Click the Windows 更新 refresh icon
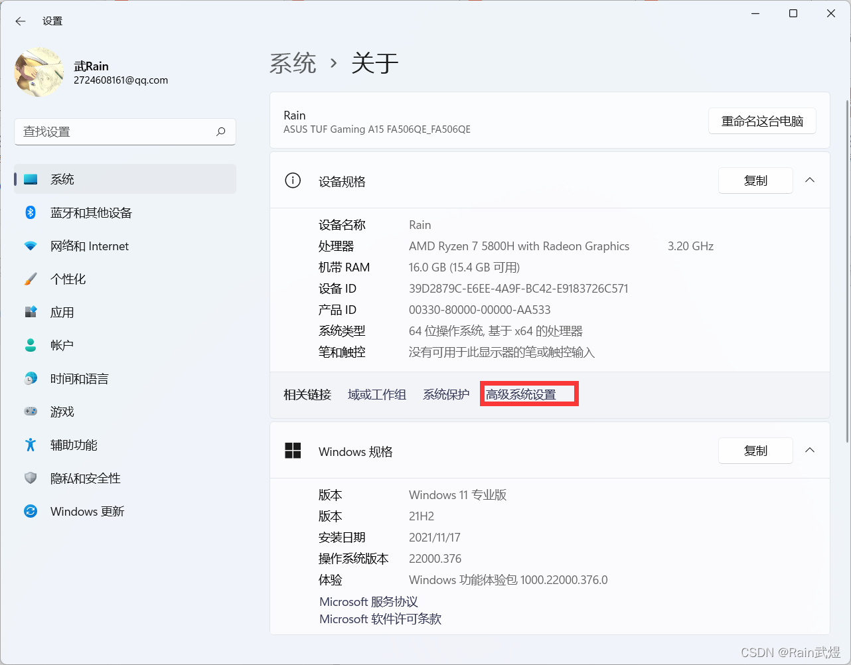Viewport: 851px width, 665px height. pyautogui.click(x=31, y=511)
